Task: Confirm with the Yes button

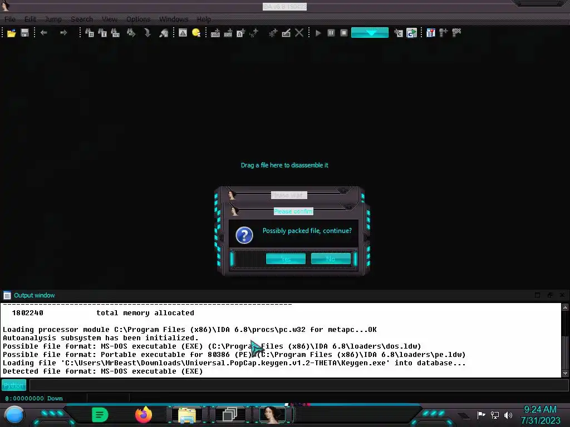Action: (286, 259)
